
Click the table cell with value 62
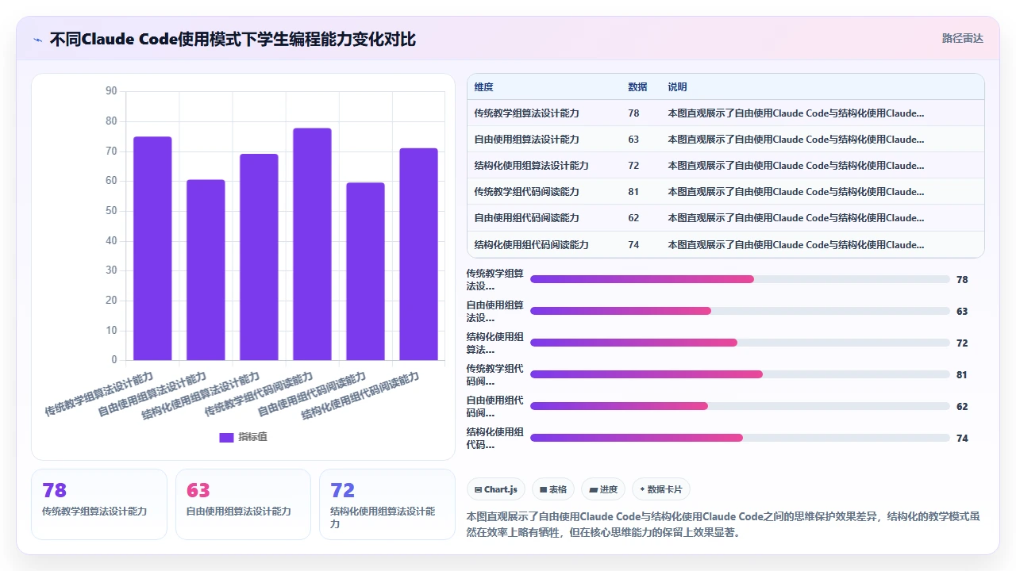pos(633,217)
